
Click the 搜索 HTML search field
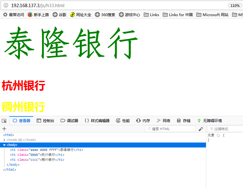170,129
